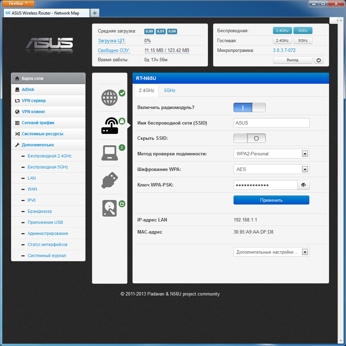This screenshot has width=346, height=346.
Task: Click Загрузка ЦП link
Action: (x=112, y=41)
